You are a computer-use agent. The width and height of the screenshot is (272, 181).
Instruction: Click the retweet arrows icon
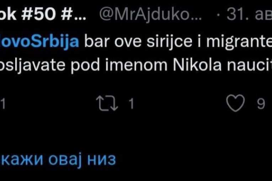click(109, 104)
